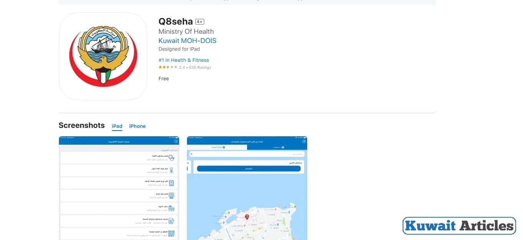Click the Ministry Of Health subtitle
Viewport: 523px width, 240px height.
coord(186,31)
